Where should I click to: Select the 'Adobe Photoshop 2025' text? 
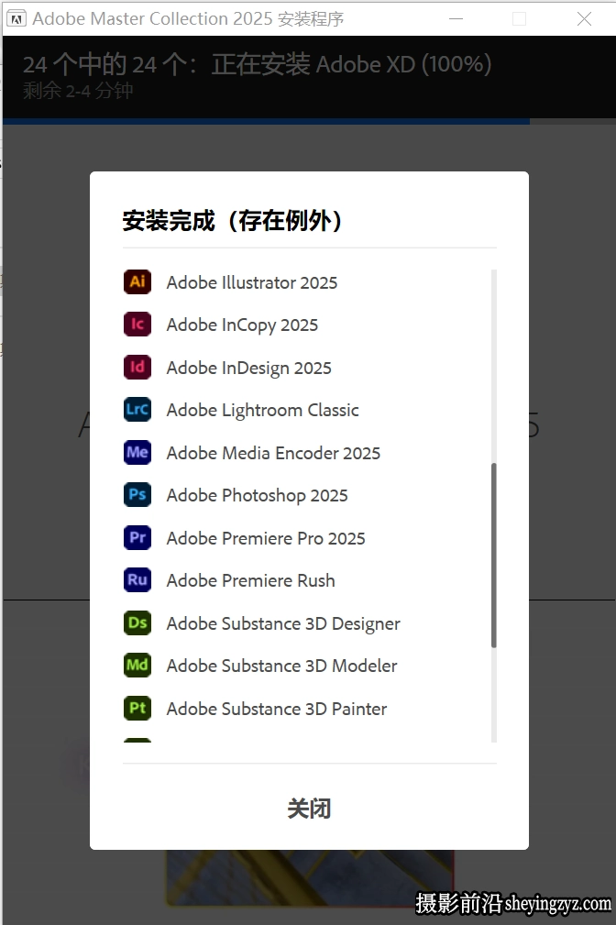click(x=258, y=496)
